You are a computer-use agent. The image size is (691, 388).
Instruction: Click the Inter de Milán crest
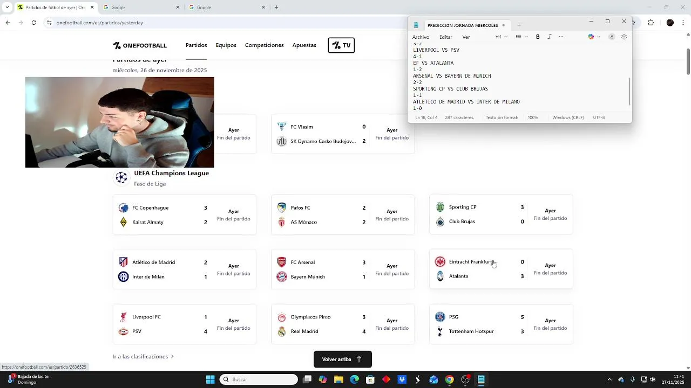pos(123,277)
